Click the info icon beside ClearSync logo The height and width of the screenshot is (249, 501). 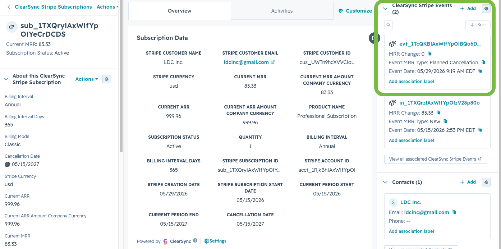195,241
